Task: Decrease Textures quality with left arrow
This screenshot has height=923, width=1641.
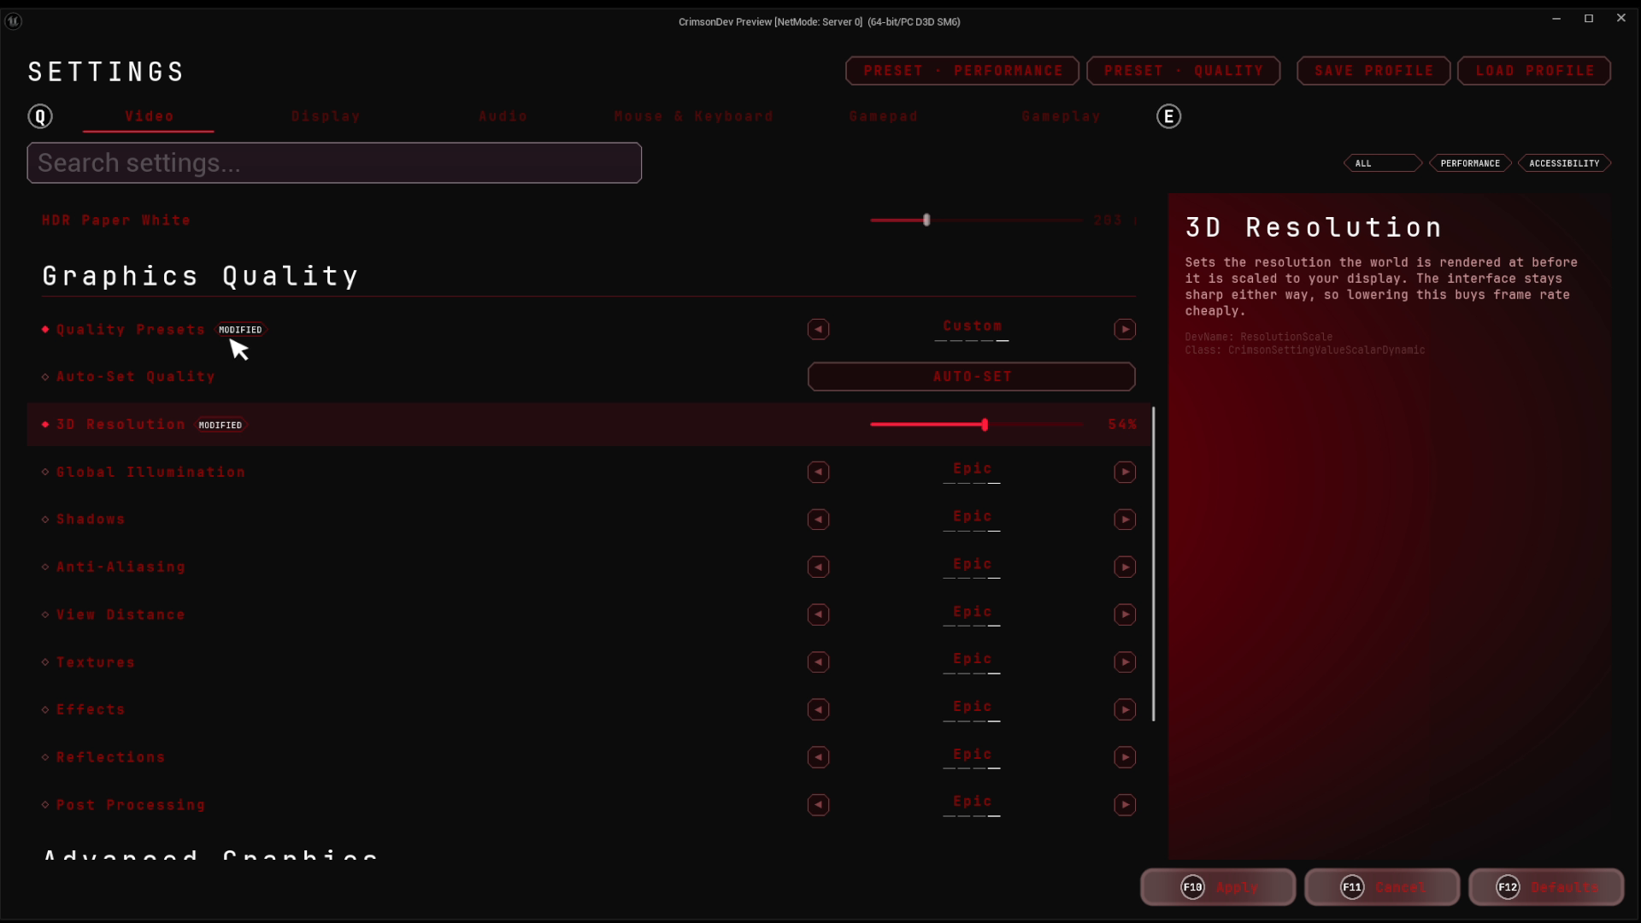Action: click(818, 662)
